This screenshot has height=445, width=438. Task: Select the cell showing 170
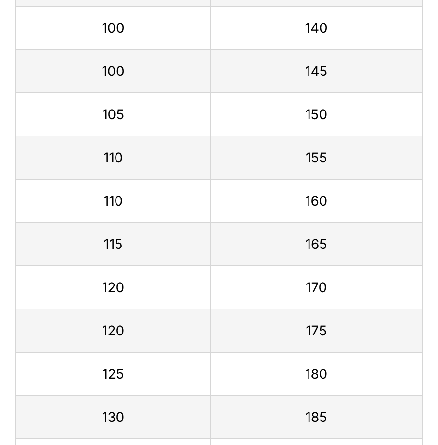[316, 287]
